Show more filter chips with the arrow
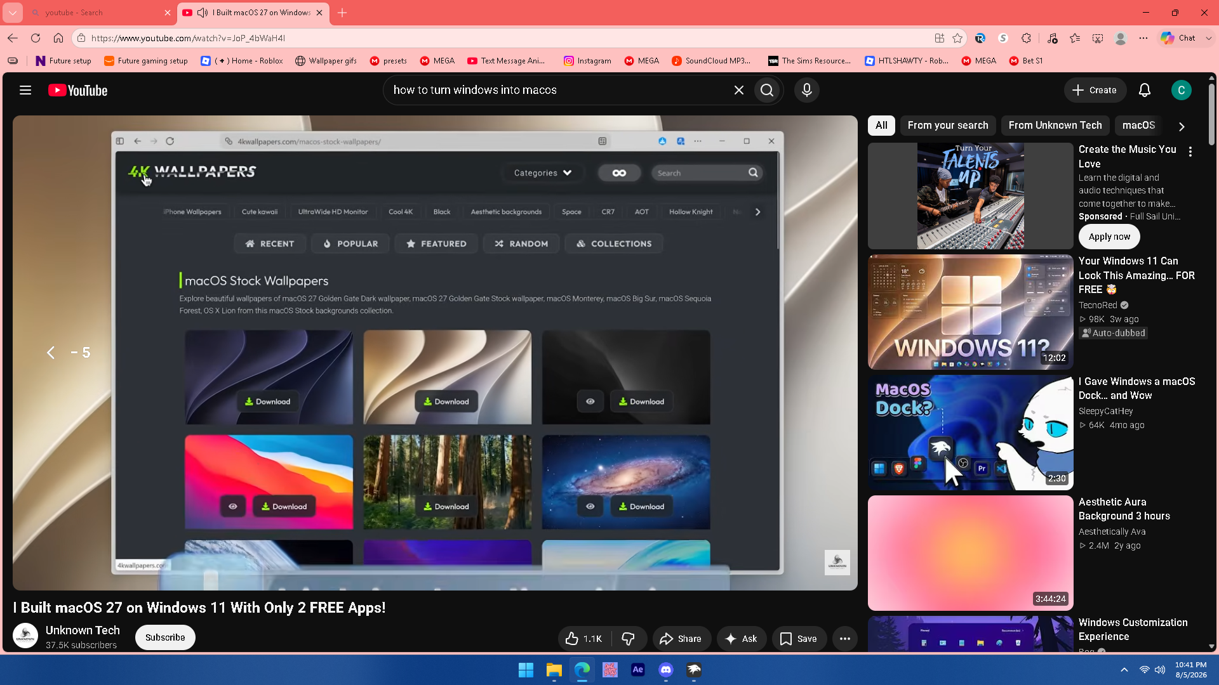Viewport: 1219px width, 685px height. point(1182,126)
